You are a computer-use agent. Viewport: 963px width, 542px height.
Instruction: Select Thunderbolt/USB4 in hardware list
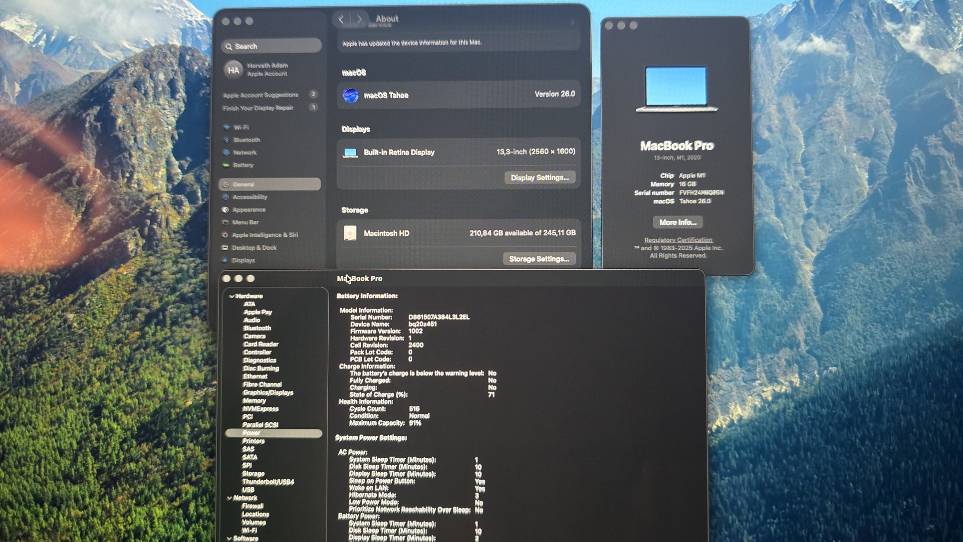tap(268, 482)
